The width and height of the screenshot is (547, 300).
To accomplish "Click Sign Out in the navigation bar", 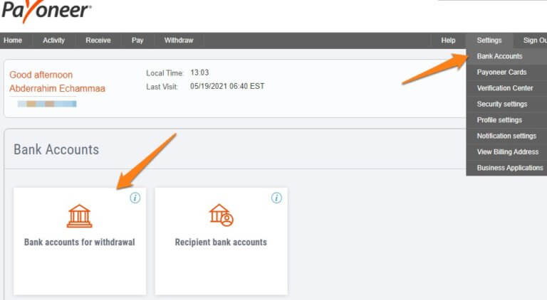I will coord(534,41).
